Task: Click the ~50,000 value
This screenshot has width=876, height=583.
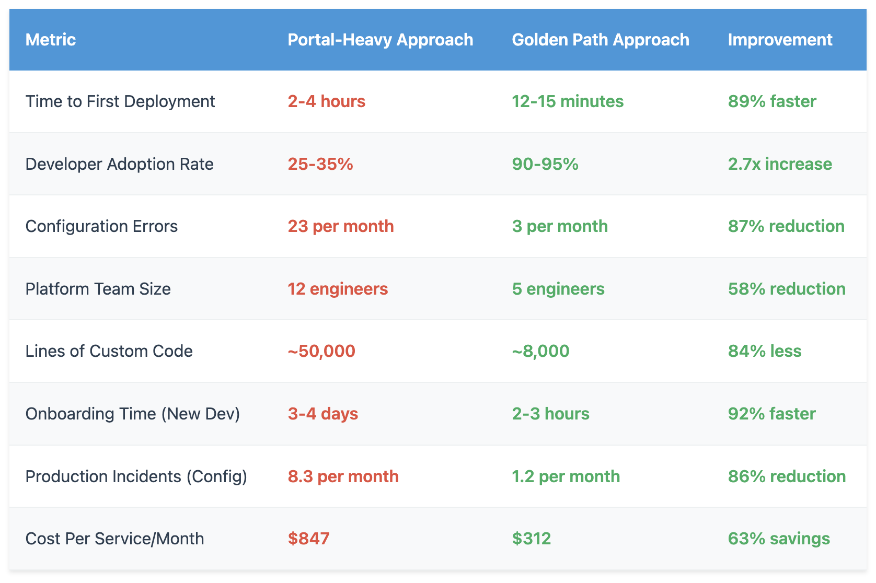Action: 321,351
